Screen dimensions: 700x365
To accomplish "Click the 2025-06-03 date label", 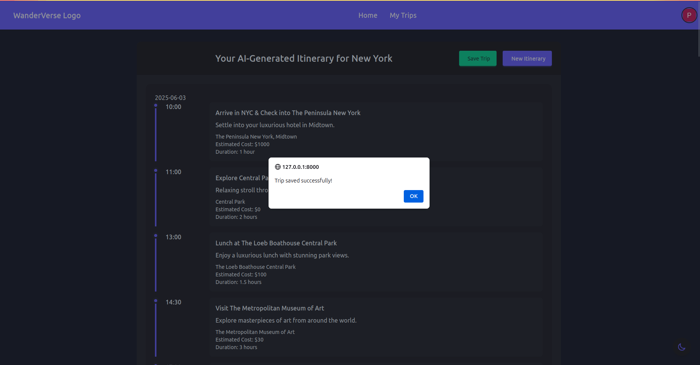I will click(x=170, y=98).
